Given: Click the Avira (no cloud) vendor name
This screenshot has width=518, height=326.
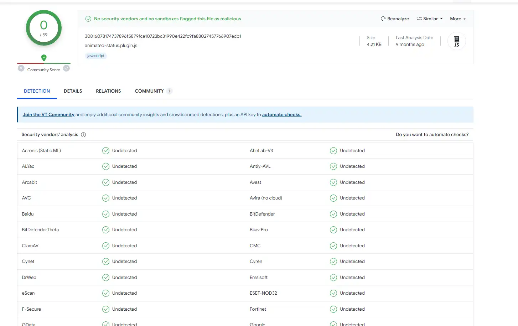Looking at the screenshot, I should (266, 198).
